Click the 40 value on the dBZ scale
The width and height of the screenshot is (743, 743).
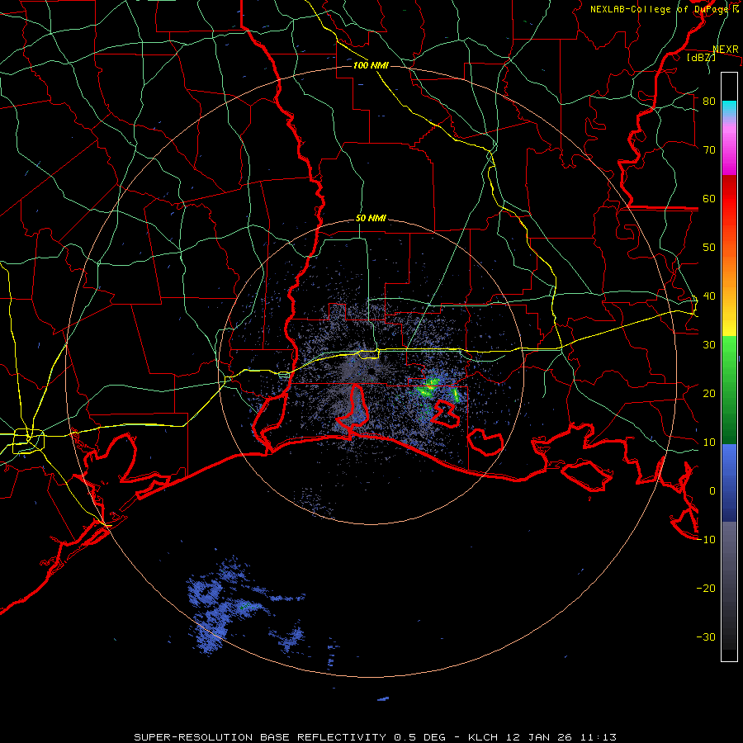pyautogui.click(x=709, y=296)
